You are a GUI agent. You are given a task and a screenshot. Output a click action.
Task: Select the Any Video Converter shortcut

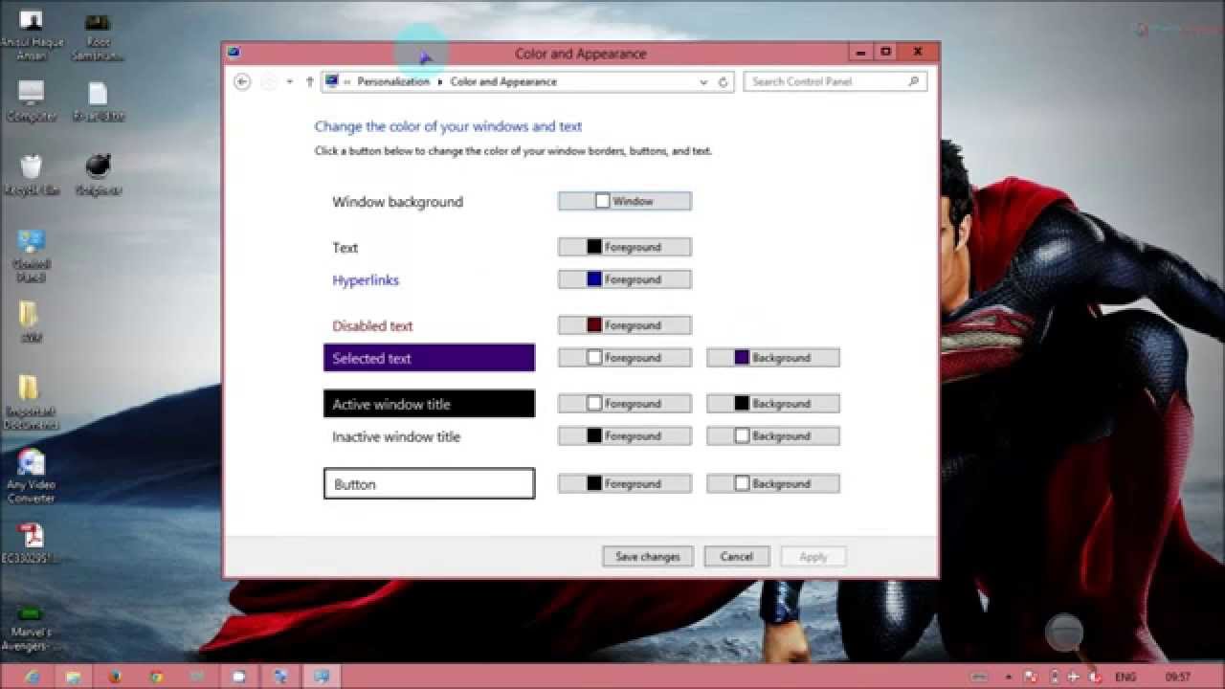[x=31, y=476]
